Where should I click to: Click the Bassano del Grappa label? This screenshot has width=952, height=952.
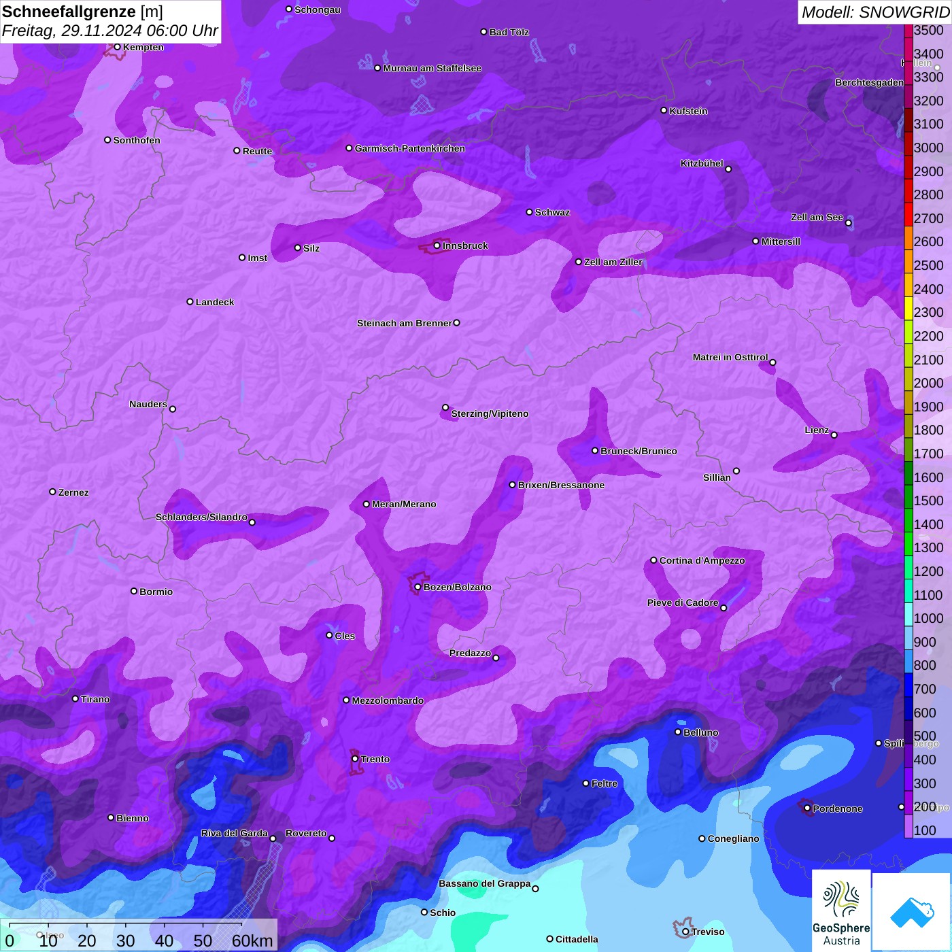pyautogui.click(x=485, y=883)
